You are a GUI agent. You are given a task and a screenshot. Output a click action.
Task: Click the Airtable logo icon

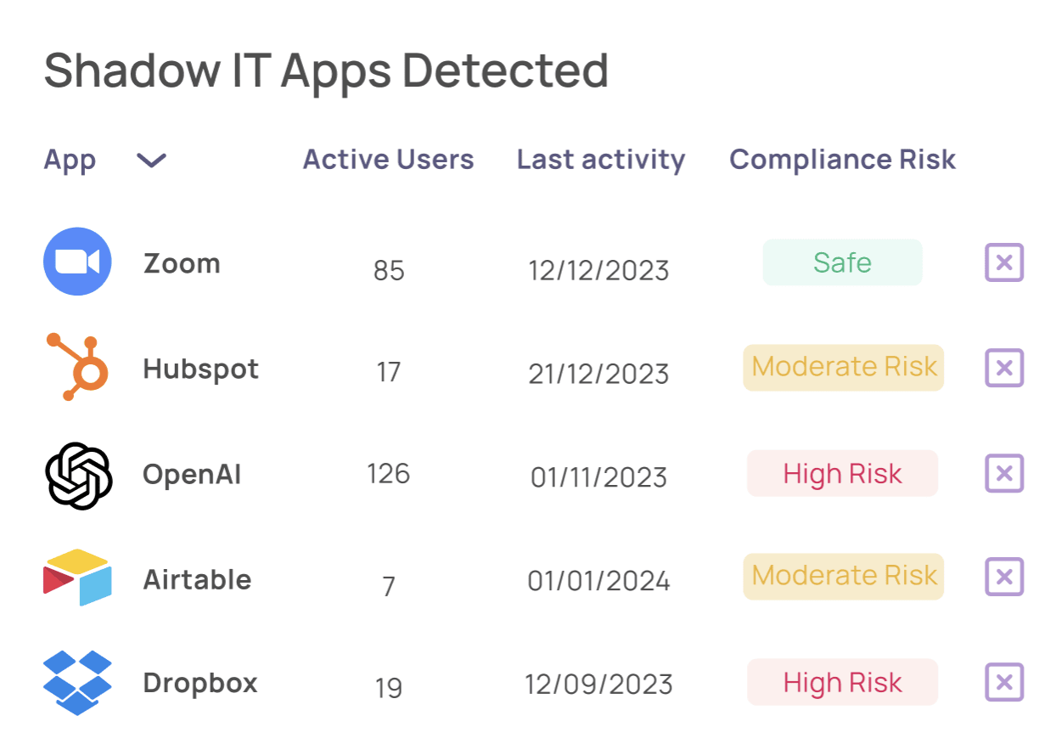click(77, 578)
